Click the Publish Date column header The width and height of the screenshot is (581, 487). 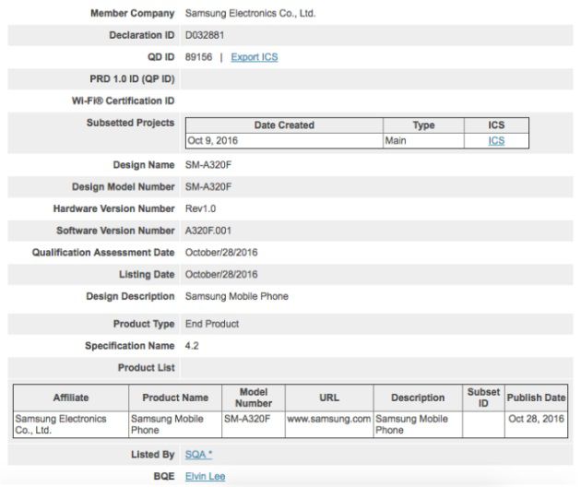537,398
